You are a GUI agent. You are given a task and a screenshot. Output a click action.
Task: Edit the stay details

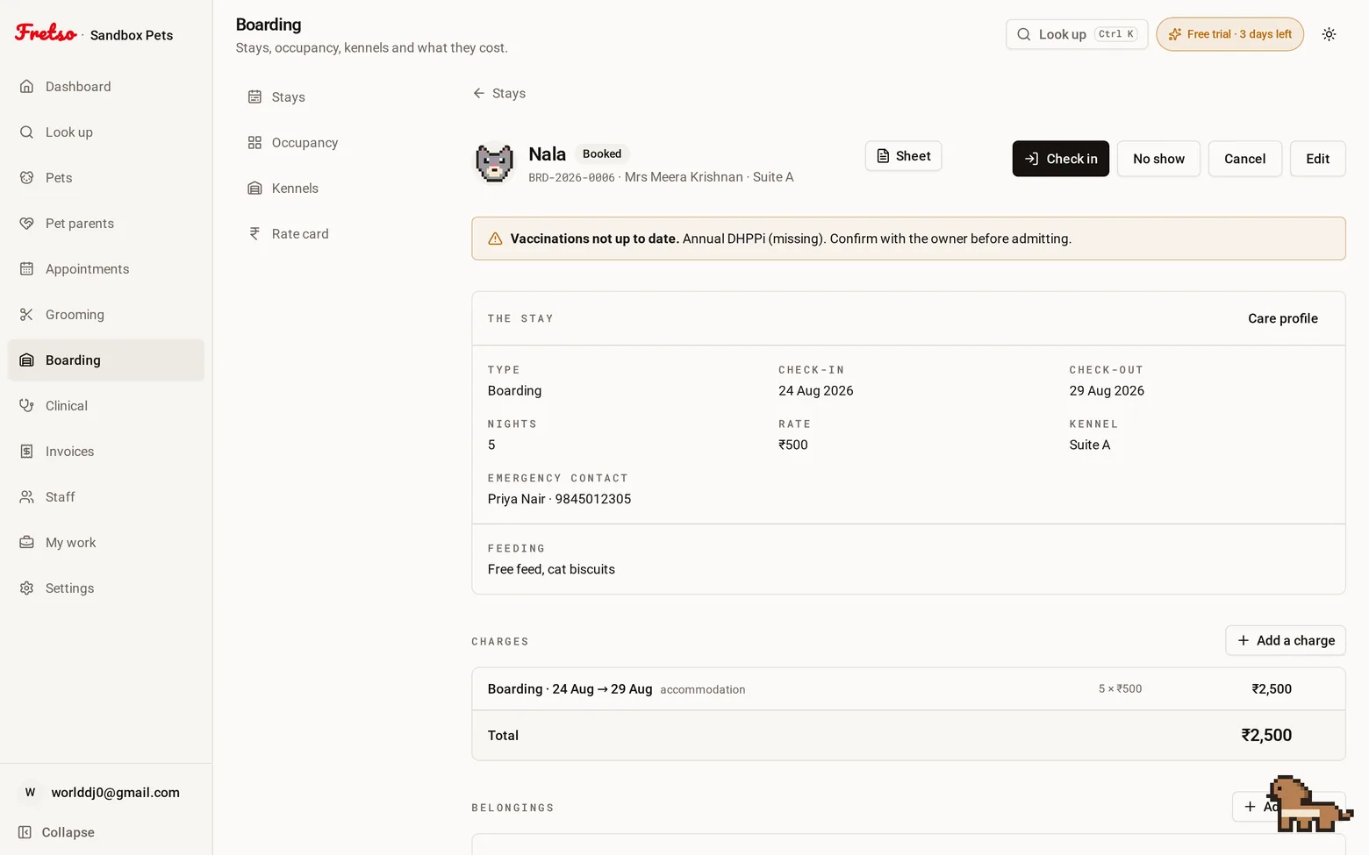coord(1318,159)
